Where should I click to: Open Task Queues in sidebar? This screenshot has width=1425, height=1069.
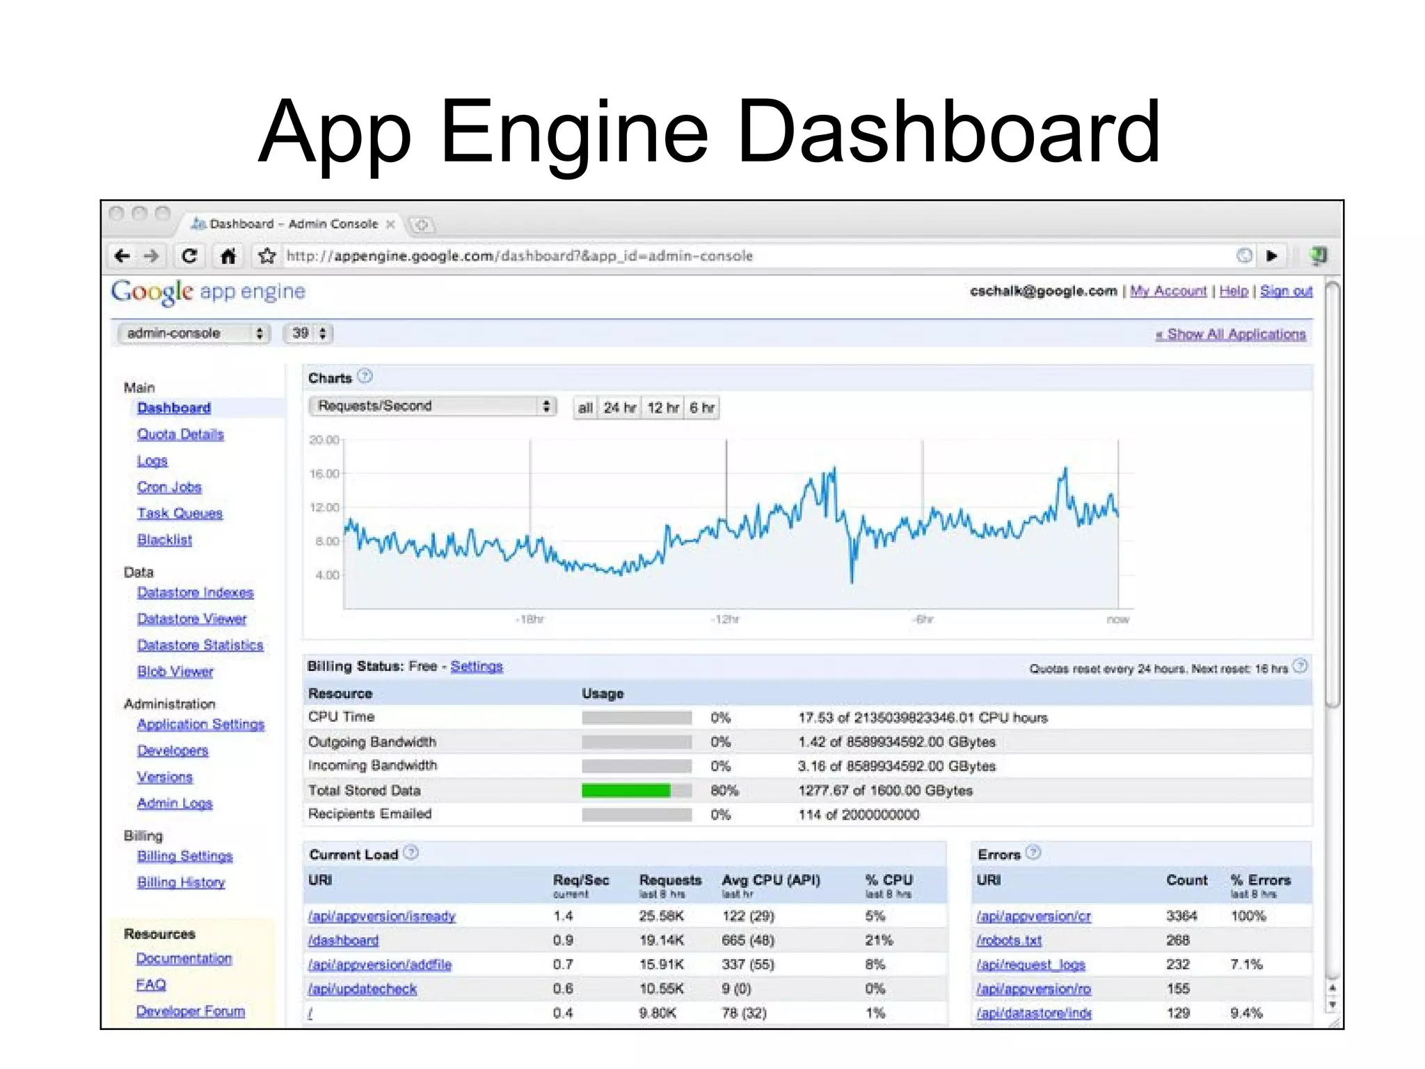point(180,514)
